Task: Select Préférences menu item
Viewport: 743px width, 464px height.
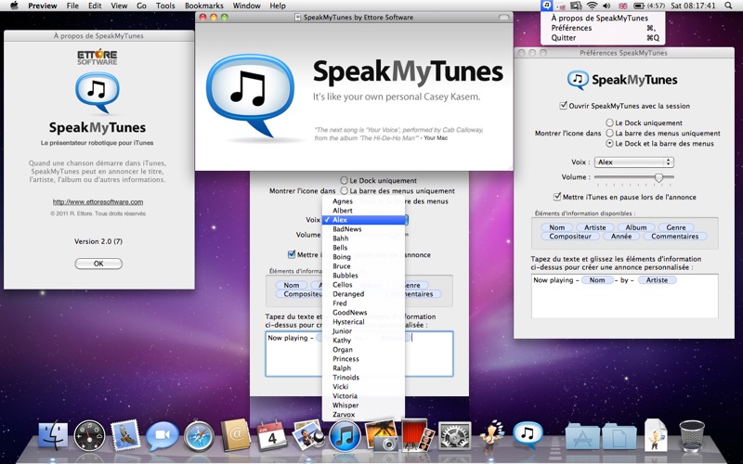Action: [x=603, y=28]
